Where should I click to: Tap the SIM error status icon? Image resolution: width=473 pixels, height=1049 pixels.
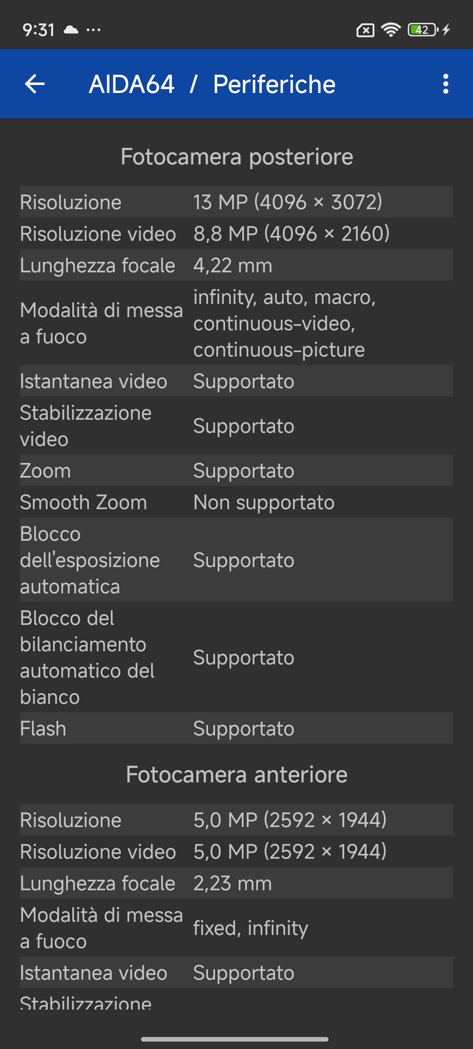365,30
